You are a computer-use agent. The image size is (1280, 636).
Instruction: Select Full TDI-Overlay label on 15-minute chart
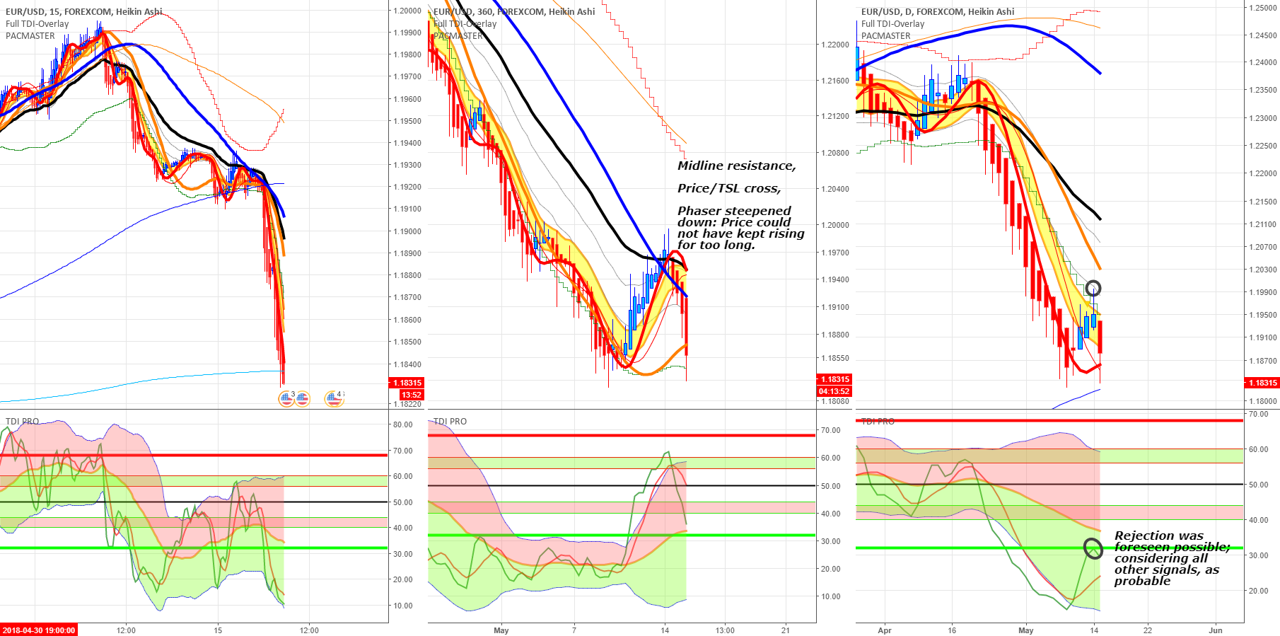pos(37,24)
